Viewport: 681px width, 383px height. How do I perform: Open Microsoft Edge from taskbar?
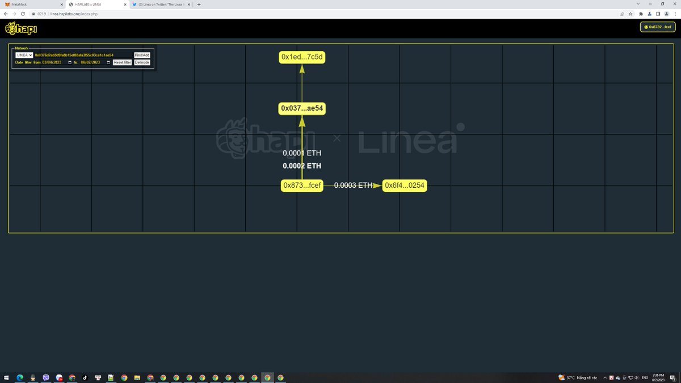19,377
